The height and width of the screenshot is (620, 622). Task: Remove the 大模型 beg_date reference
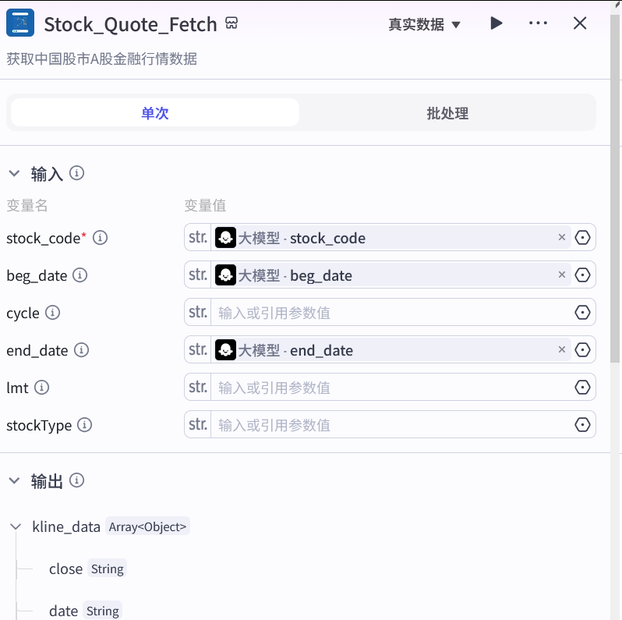pos(561,275)
